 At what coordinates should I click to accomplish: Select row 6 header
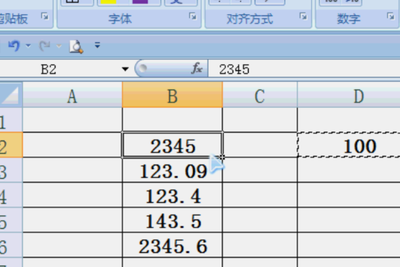[11, 245]
